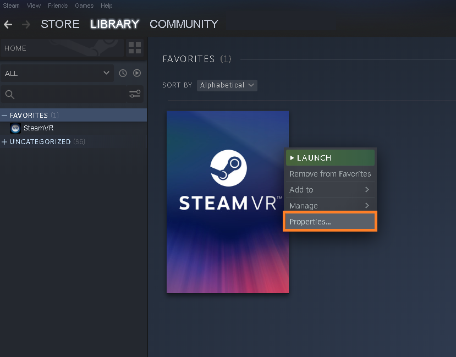
Task: Switch to grid view layout
Action: pos(135,48)
